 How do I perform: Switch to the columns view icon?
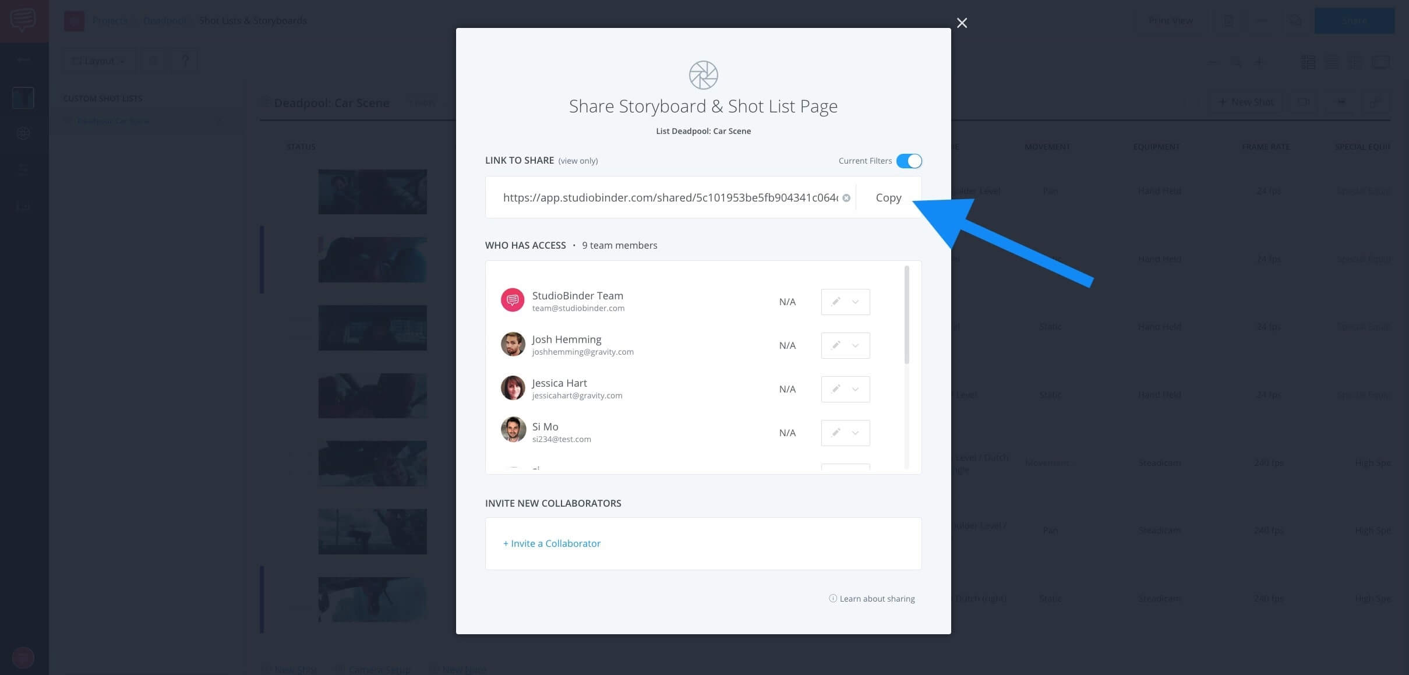click(x=1355, y=62)
